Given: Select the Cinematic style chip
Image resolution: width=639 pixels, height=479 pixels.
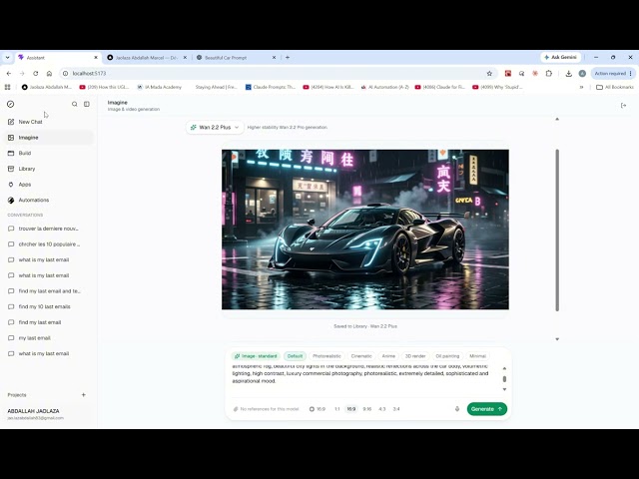Looking at the screenshot, I should [x=361, y=356].
